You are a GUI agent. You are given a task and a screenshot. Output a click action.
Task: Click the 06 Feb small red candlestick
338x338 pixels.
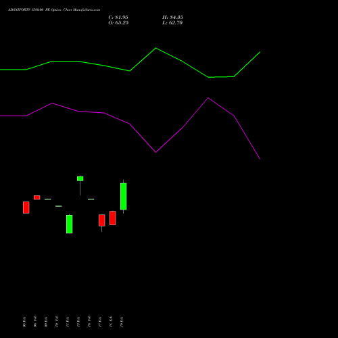tap(37, 197)
